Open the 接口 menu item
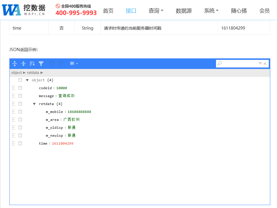The height and width of the screenshot is (208, 277). tap(131, 11)
